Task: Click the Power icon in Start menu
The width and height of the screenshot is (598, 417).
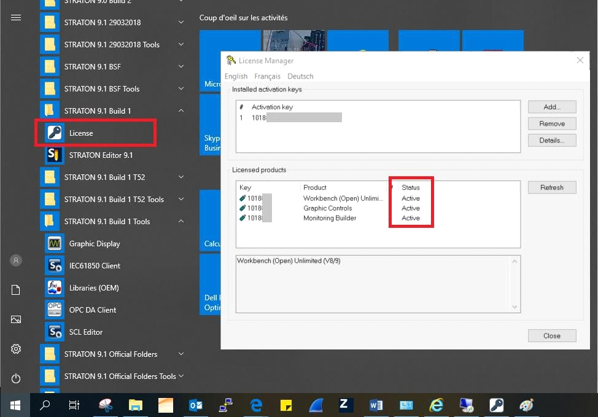Action: 15,378
